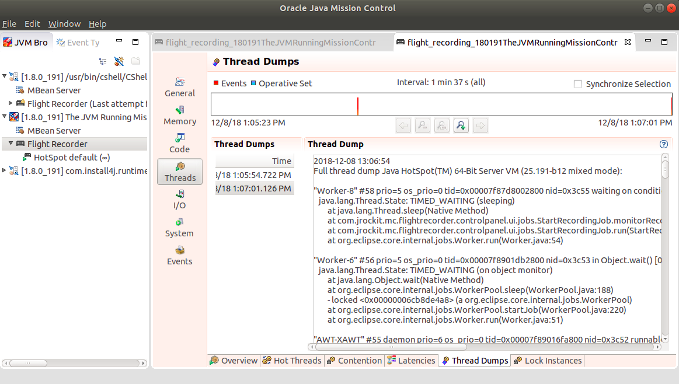Open the Overview bottom tab
This screenshot has height=384, width=679.
234,361
